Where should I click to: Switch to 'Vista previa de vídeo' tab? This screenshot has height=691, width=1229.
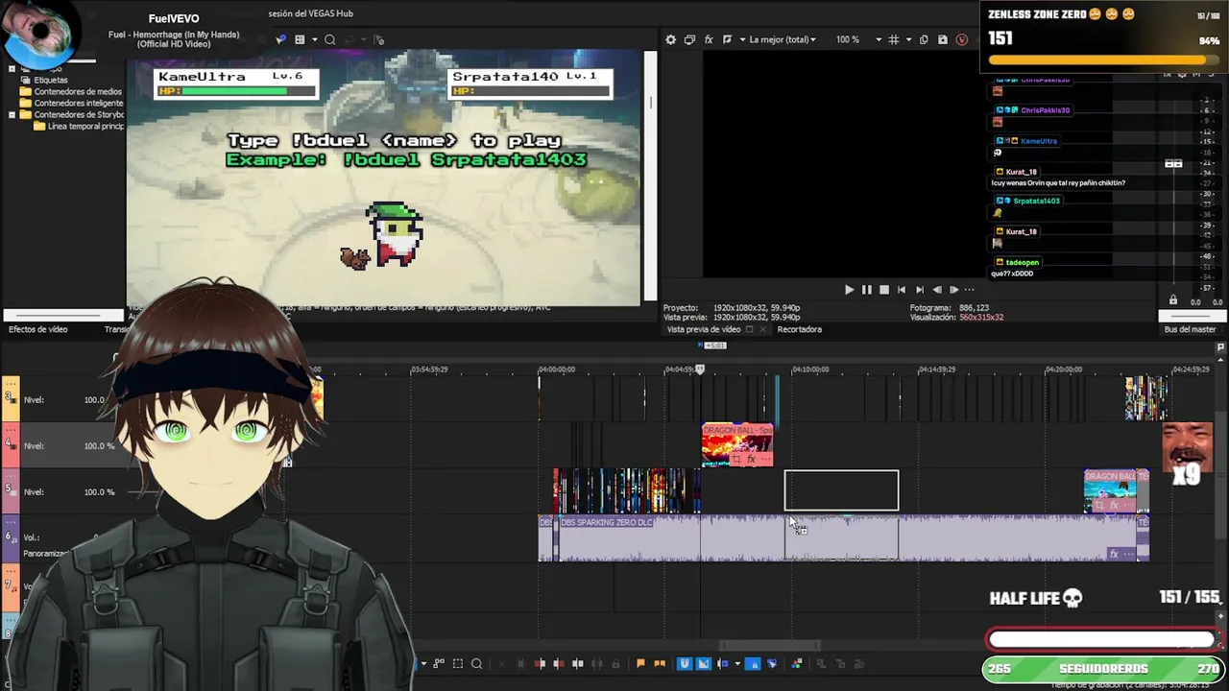(704, 329)
